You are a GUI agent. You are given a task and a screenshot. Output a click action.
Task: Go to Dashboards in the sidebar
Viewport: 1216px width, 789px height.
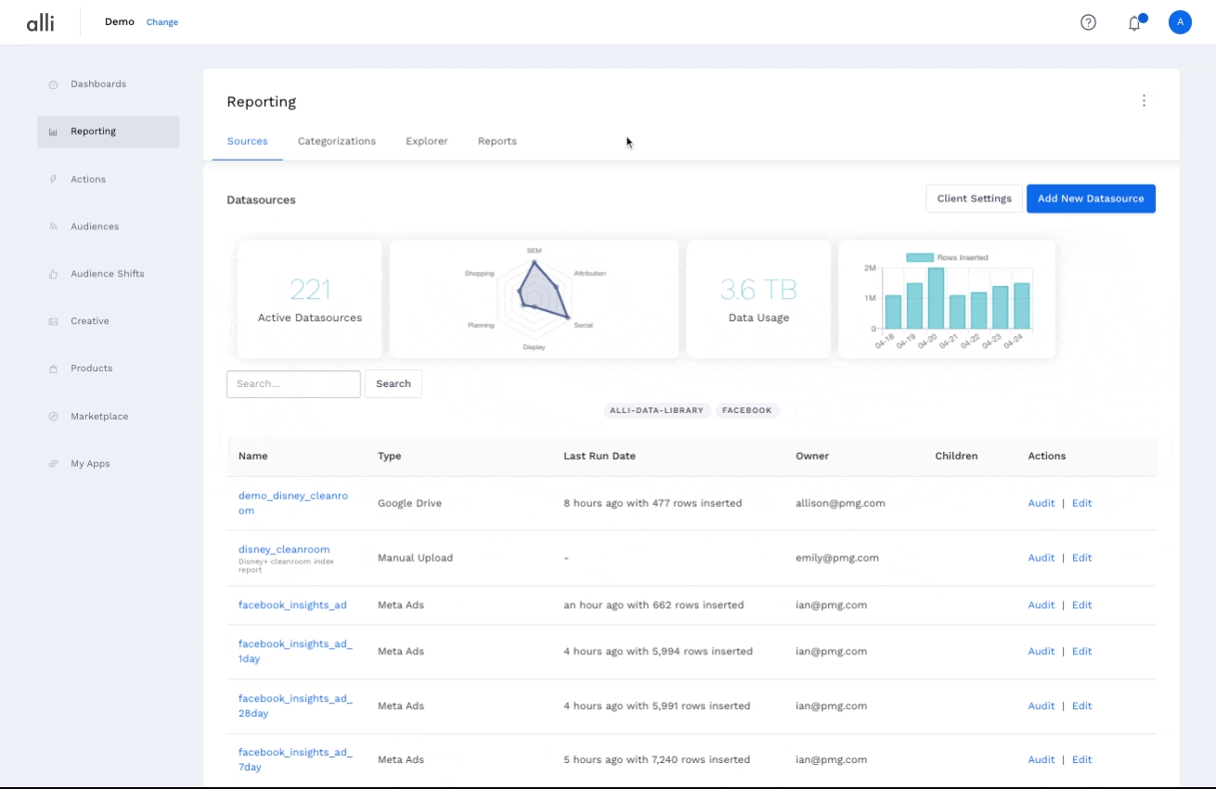(97, 84)
